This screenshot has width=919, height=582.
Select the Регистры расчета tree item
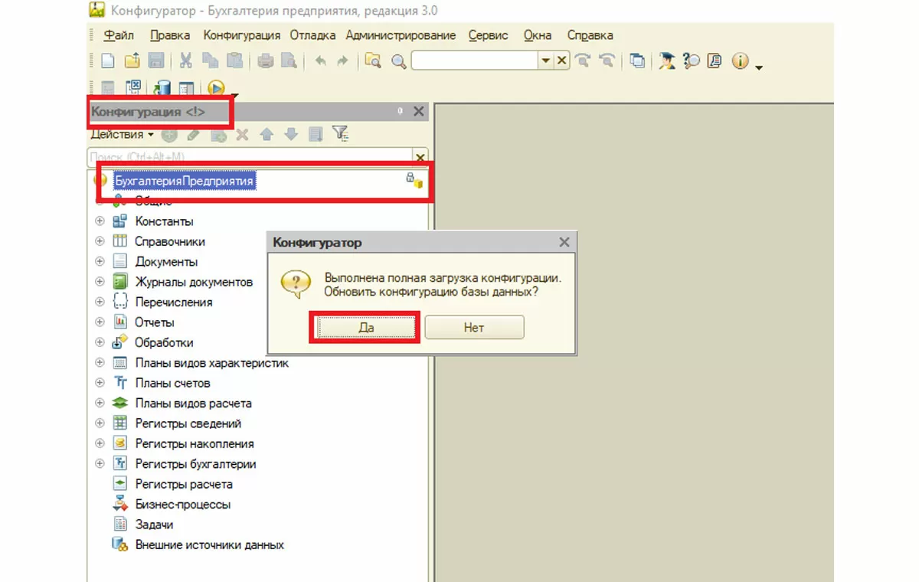[184, 484]
